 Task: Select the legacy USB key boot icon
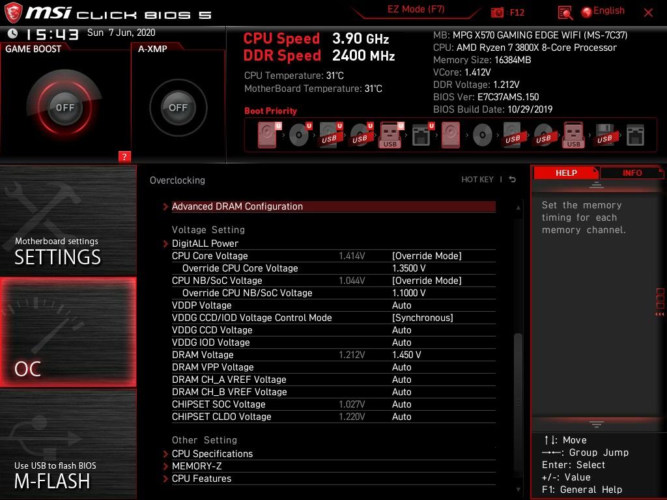[573, 135]
